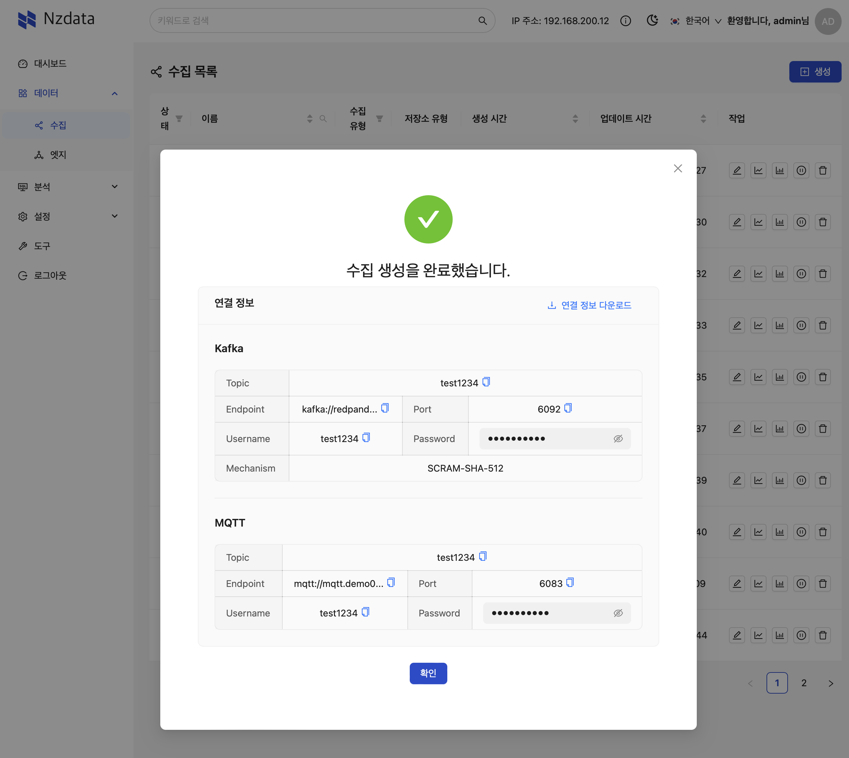Open the AD user avatar
This screenshot has height=758, width=849.
(x=828, y=21)
